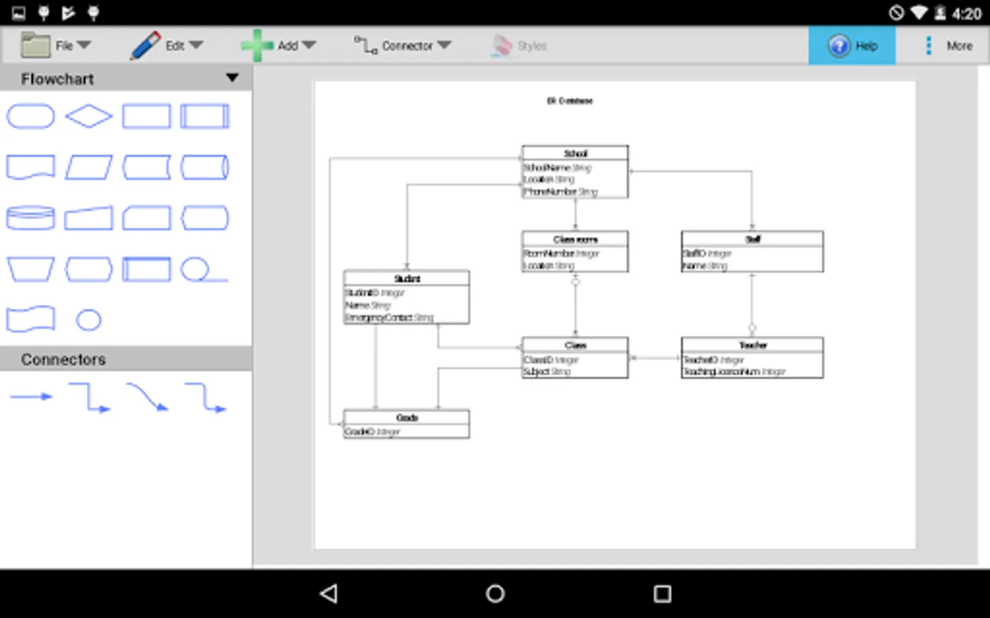990x618 pixels.
Task: Click the Name String row in Student
Action: 368,305
